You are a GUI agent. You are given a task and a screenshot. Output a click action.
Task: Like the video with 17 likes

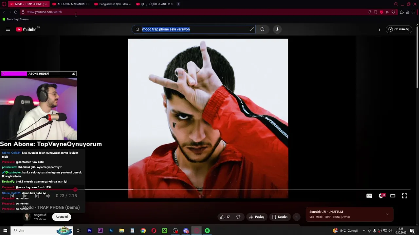[x=225, y=217]
